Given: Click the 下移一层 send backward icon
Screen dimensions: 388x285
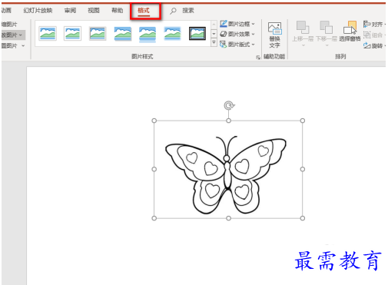Looking at the screenshot, I should tap(327, 28).
